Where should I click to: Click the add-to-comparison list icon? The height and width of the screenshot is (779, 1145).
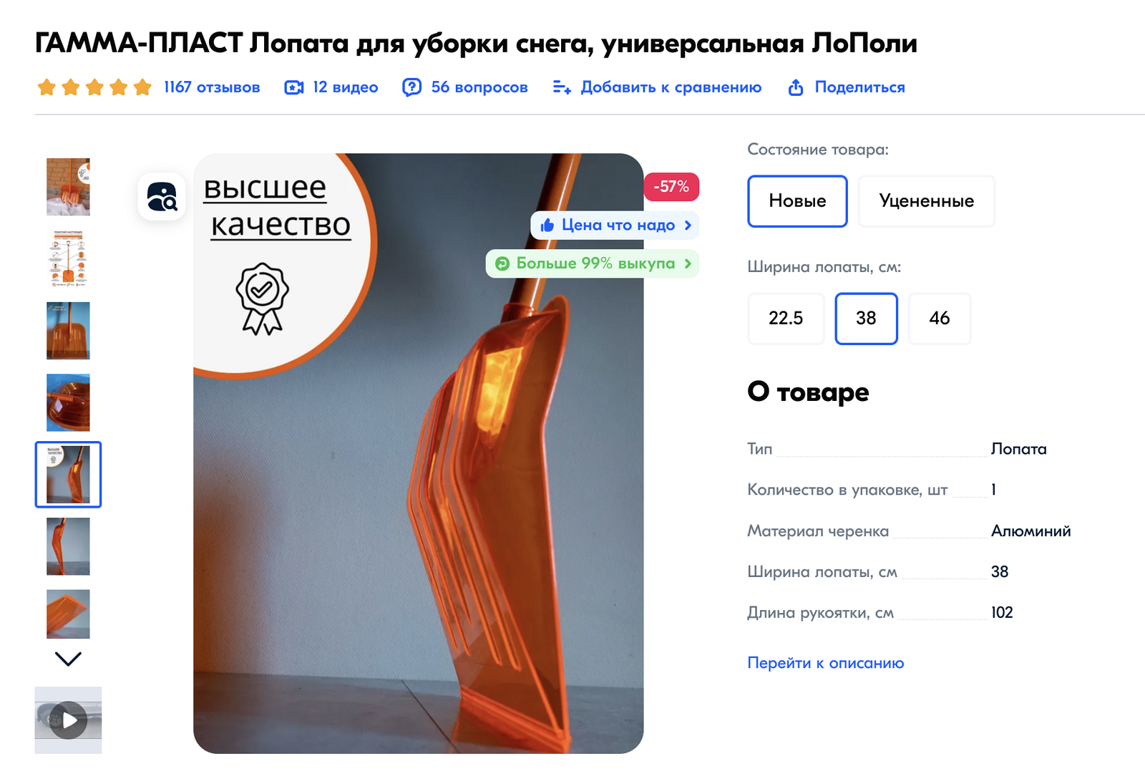click(562, 87)
